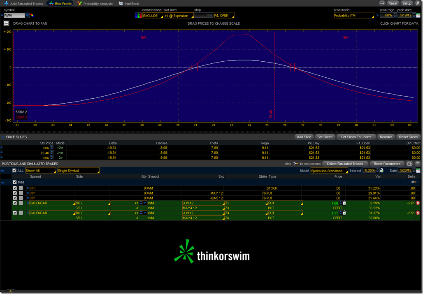Click the Setup button
The width and height of the screenshot is (423, 294).
407,3
